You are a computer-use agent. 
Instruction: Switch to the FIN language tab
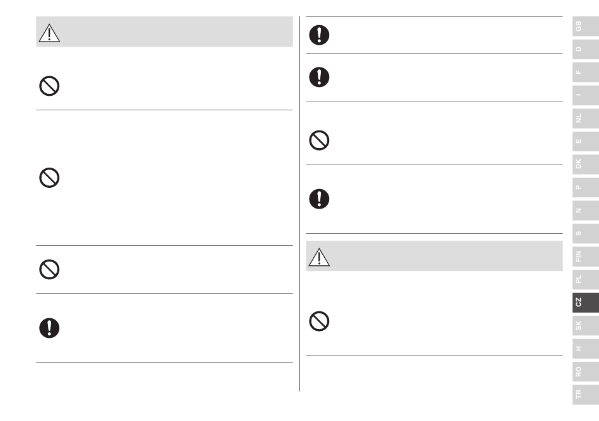tap(586, 257)
